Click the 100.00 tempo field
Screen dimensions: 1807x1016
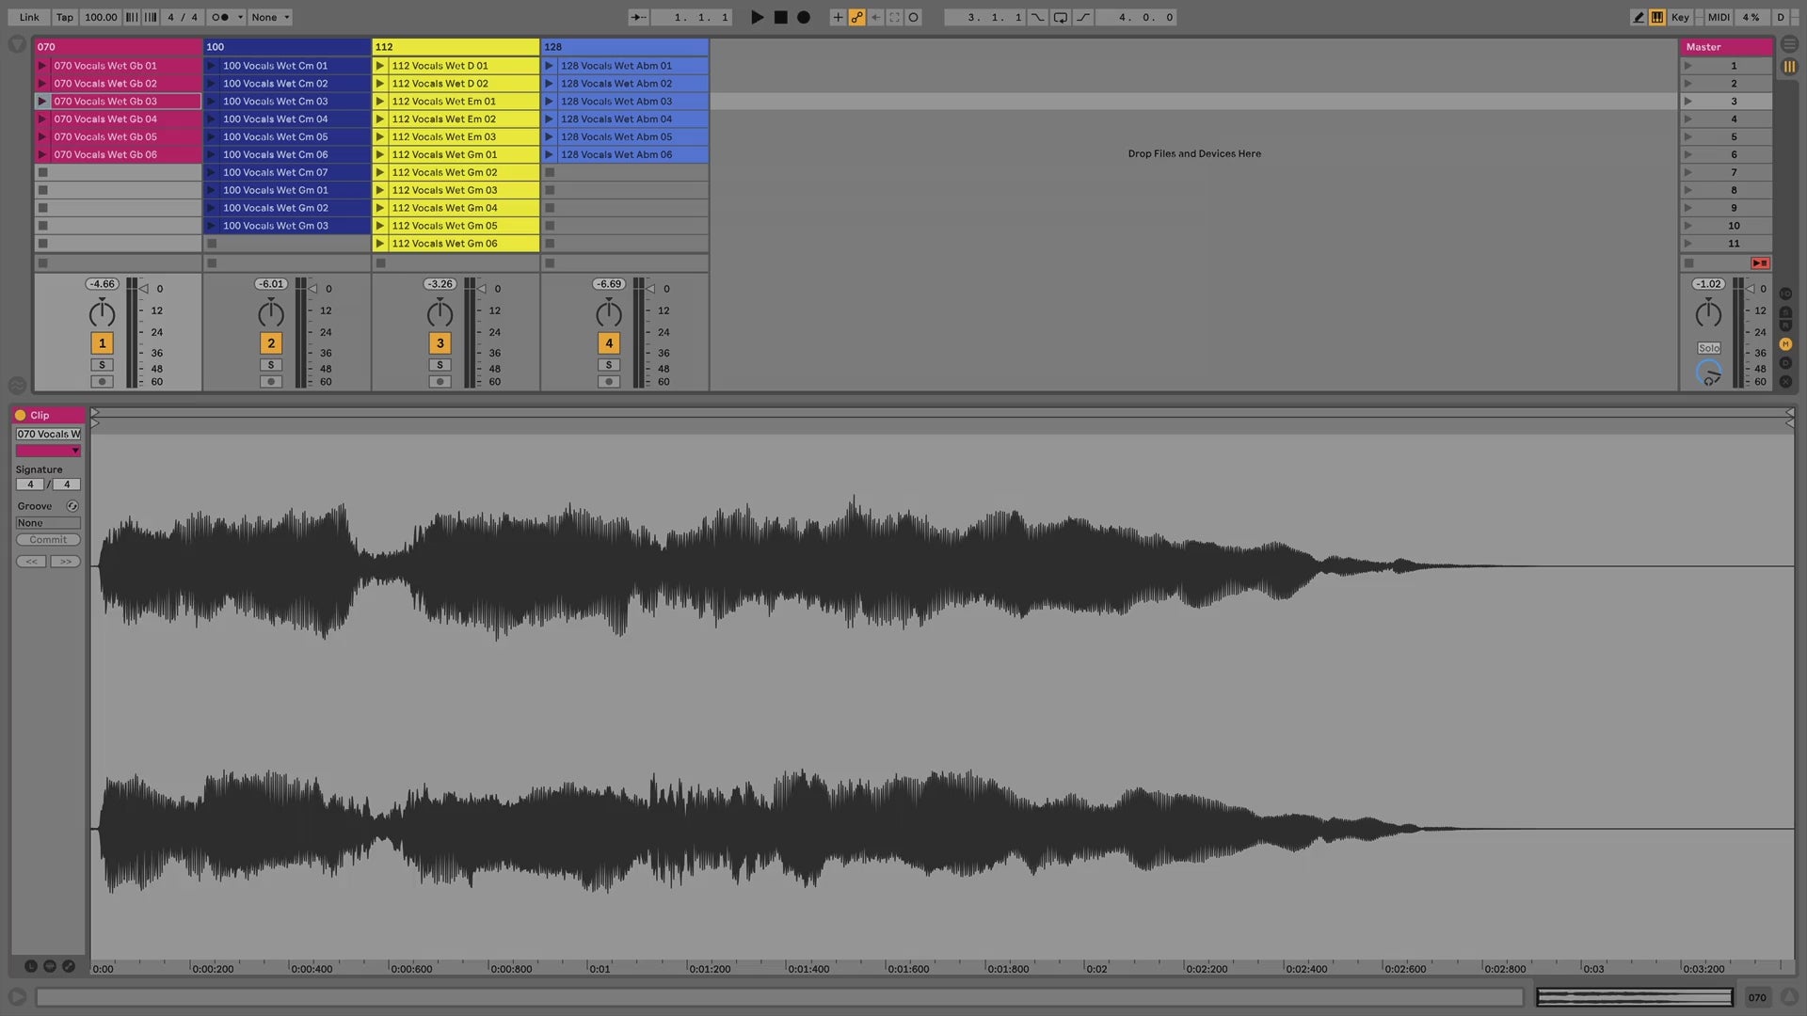101,17
